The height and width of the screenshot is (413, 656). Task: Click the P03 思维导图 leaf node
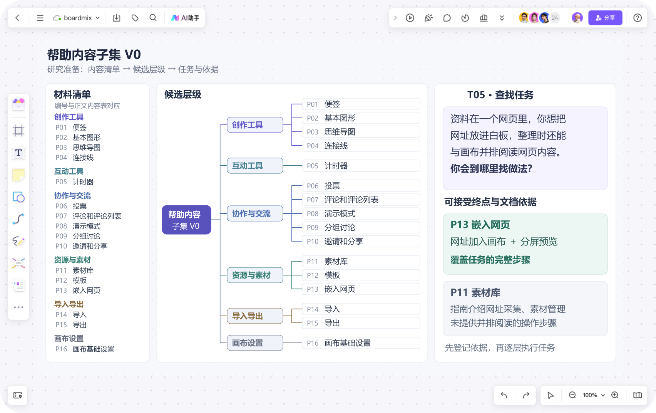(x=361, y=132)
